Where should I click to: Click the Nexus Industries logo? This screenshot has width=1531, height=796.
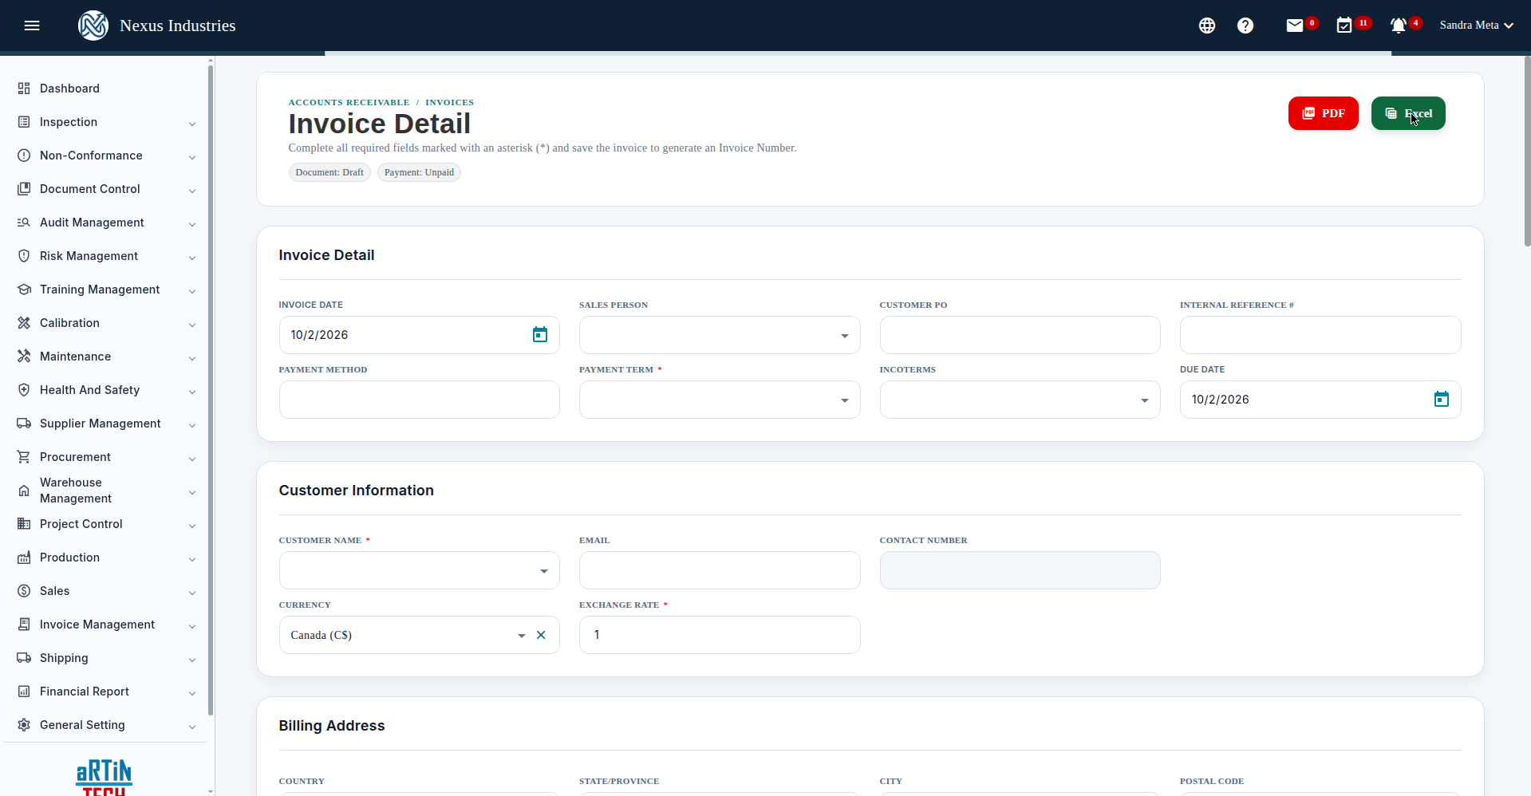(93, 26)
